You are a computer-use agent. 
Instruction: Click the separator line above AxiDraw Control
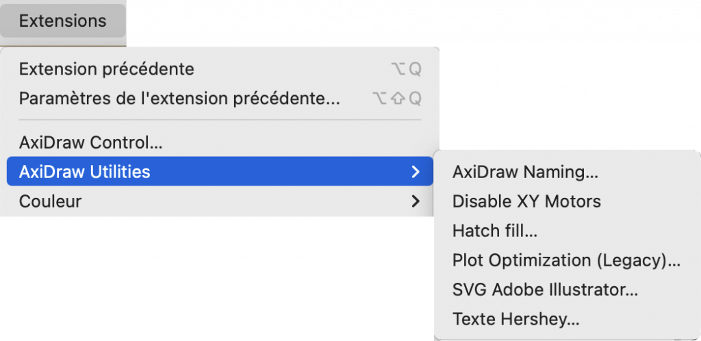219,121
